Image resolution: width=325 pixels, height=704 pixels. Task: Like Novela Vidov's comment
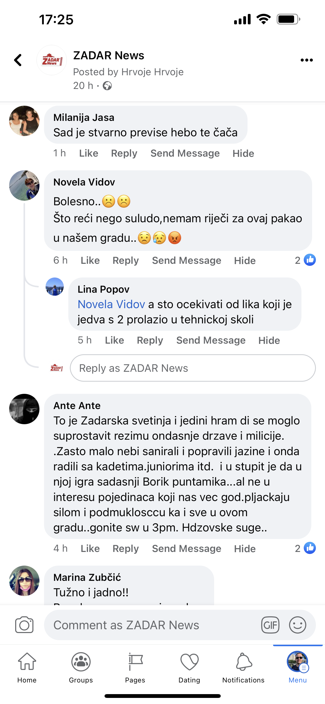(90, 261)
